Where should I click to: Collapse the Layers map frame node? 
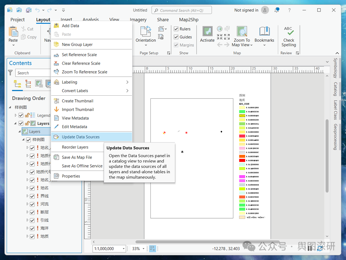point(15,123)
